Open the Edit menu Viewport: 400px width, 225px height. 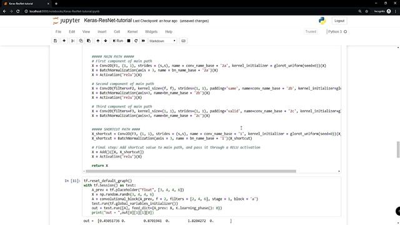(72, 32)
